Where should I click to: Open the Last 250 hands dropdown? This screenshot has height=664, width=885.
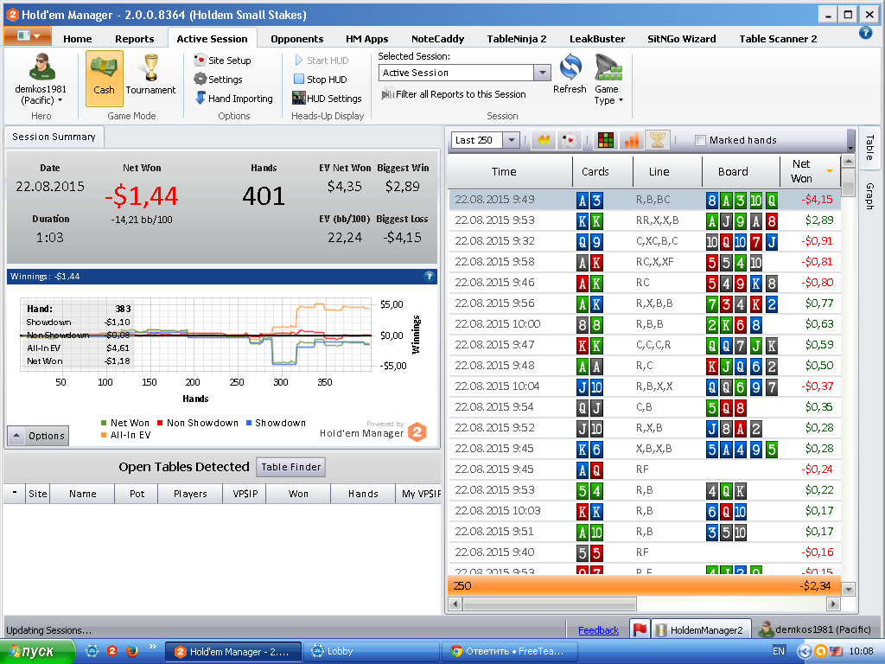point(512,140)
